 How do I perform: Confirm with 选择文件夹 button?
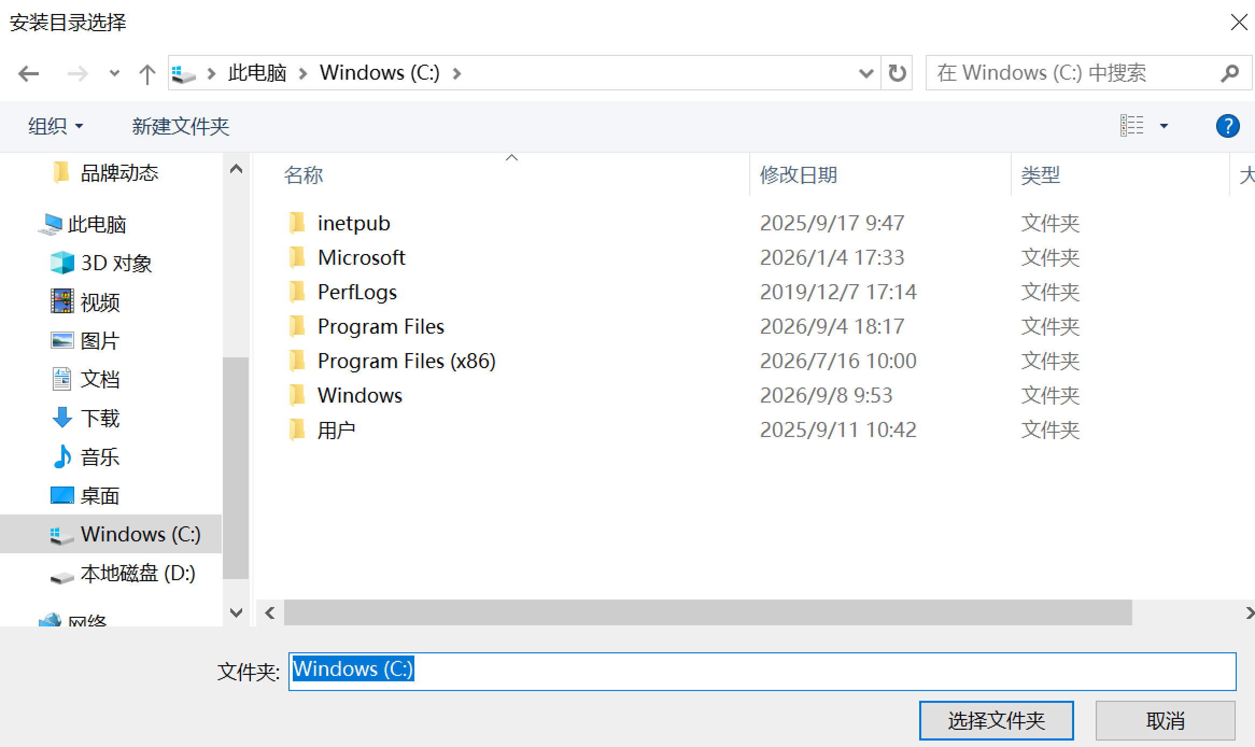(996, 721)
